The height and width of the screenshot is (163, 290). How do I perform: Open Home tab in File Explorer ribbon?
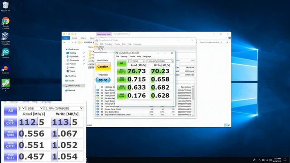74,38
